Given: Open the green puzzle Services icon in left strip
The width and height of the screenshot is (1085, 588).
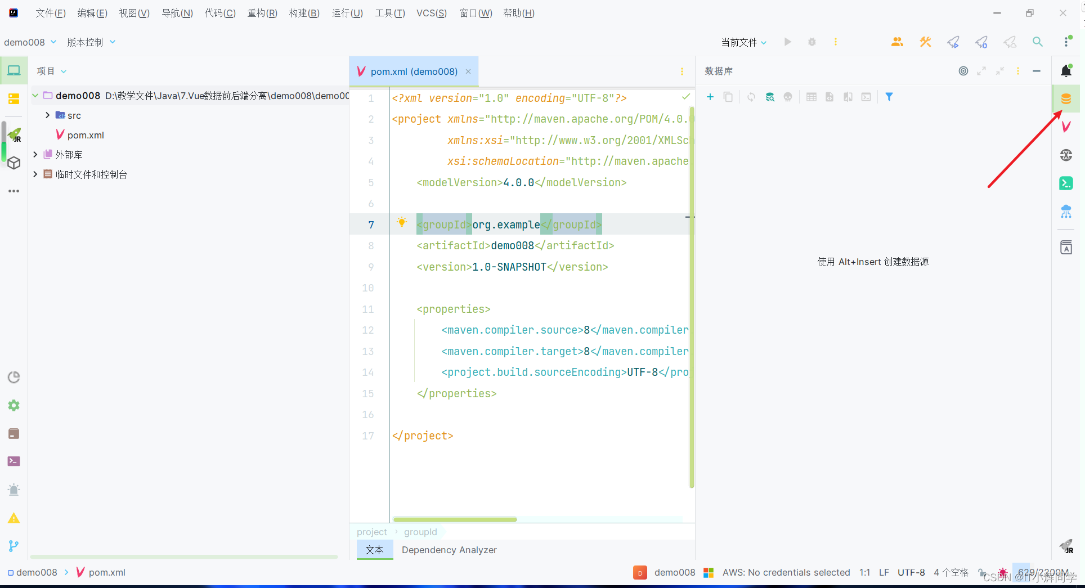Looking at the screenshot, I should point(14,406).
